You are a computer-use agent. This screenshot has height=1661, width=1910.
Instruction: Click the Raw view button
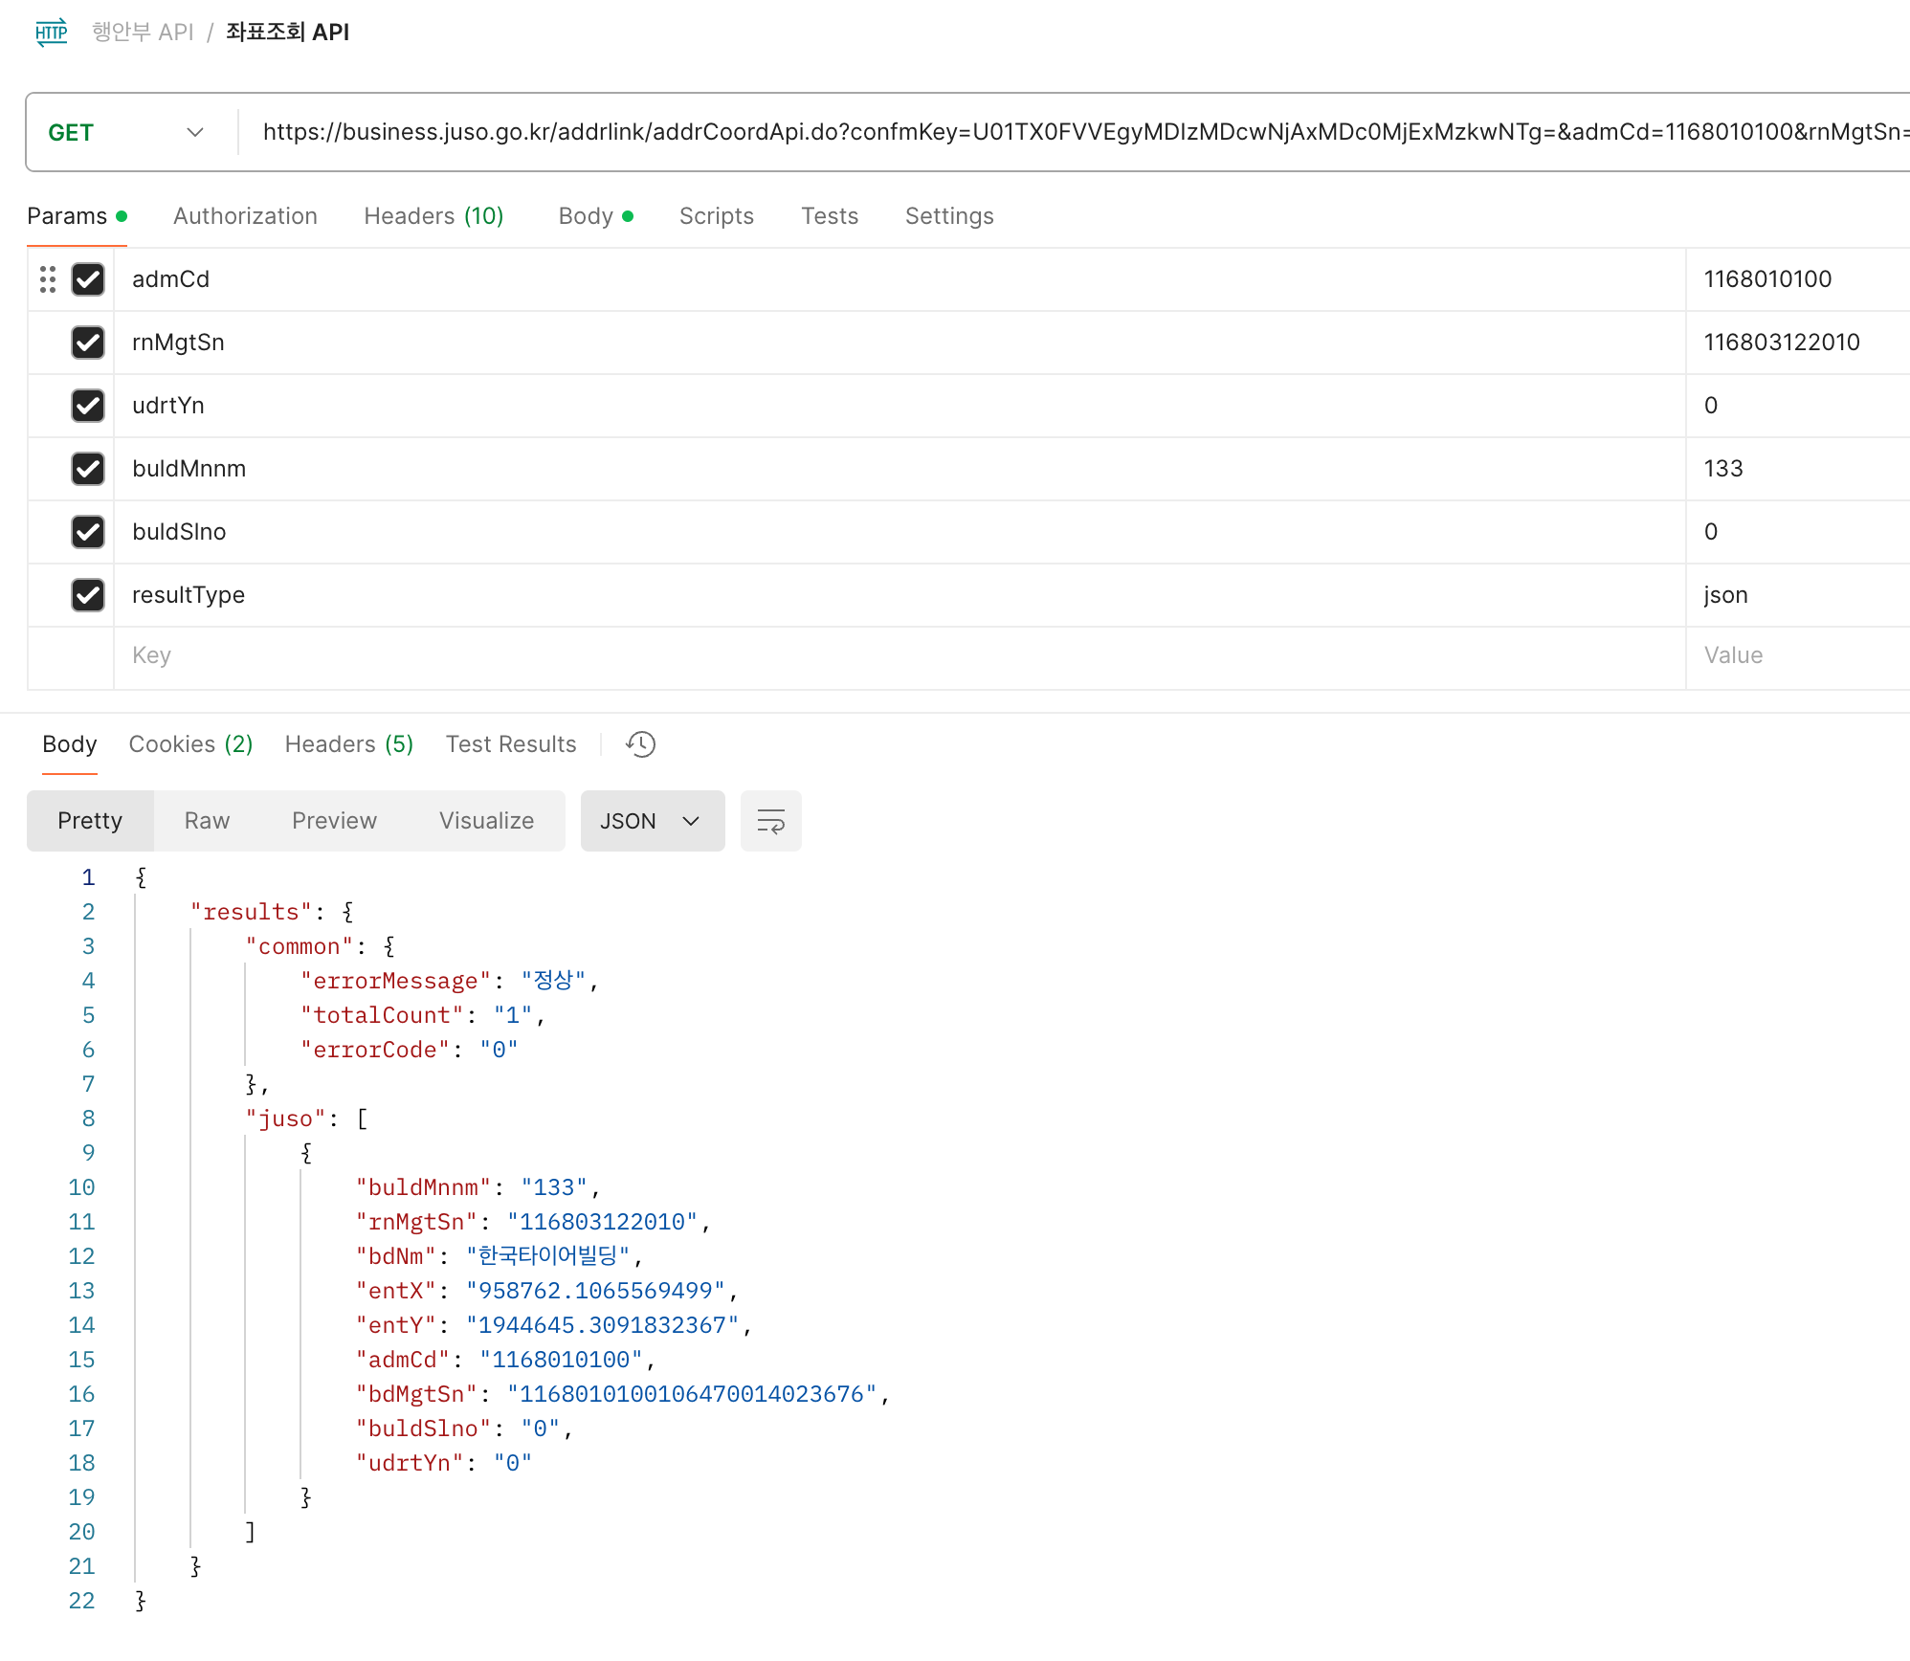coord(208,820)
